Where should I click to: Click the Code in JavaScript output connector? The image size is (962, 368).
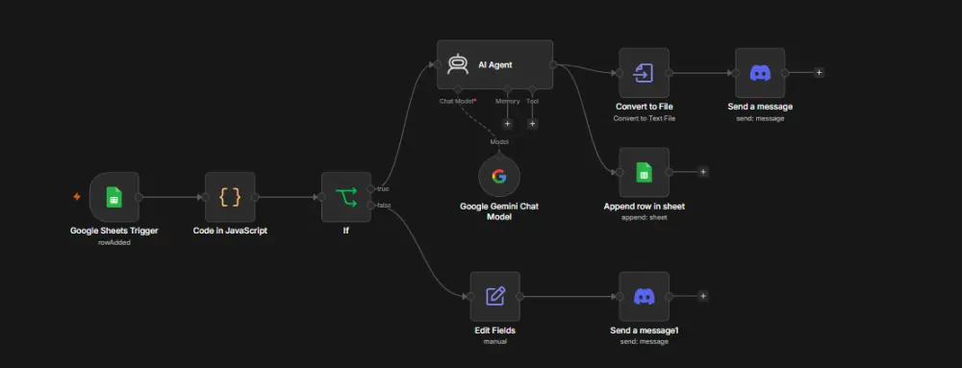pyautogui.click(x=255, y=197)
